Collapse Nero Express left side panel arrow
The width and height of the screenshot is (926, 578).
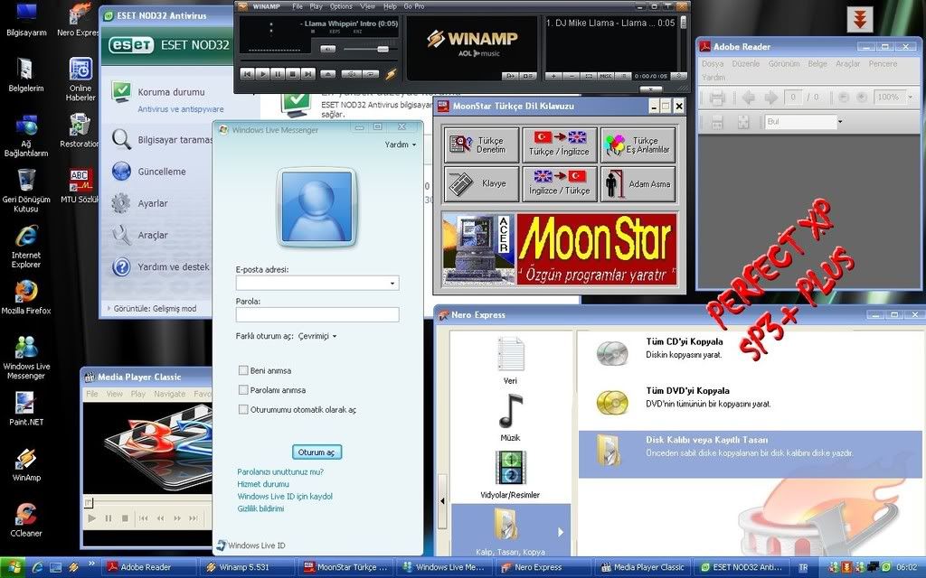click(442, 500)
